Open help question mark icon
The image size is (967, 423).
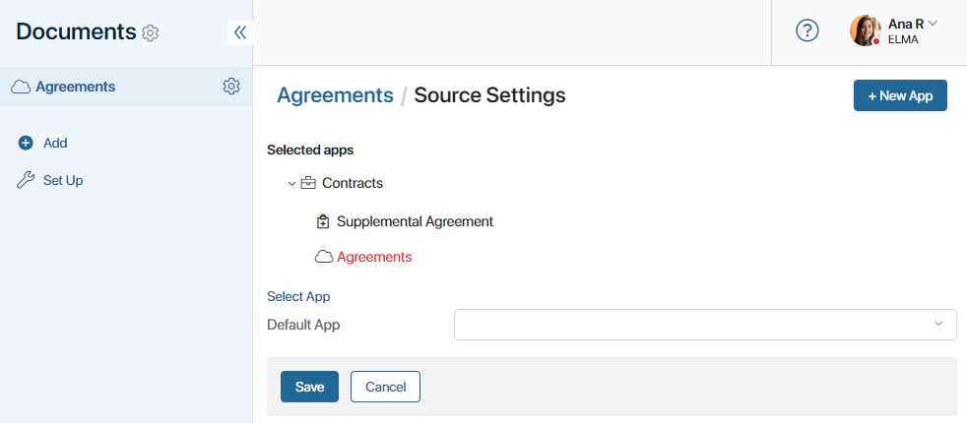tap(807, 30)
